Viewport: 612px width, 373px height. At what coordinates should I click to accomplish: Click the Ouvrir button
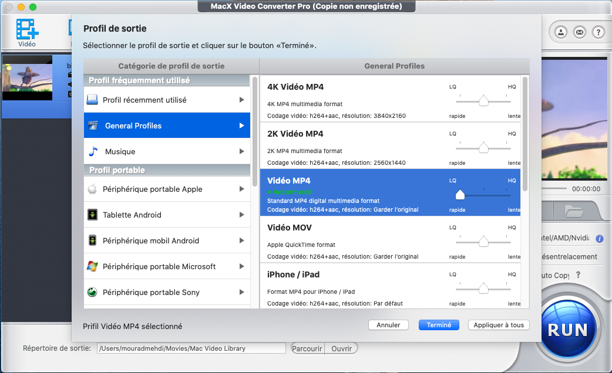pos(341,348)
